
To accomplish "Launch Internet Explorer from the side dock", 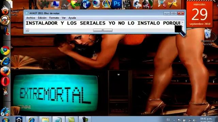I will pyautogui.click(x=5, y=61).
